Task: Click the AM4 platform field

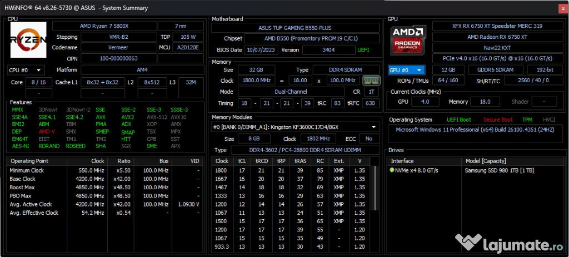Action: click(x=142, y=70)
